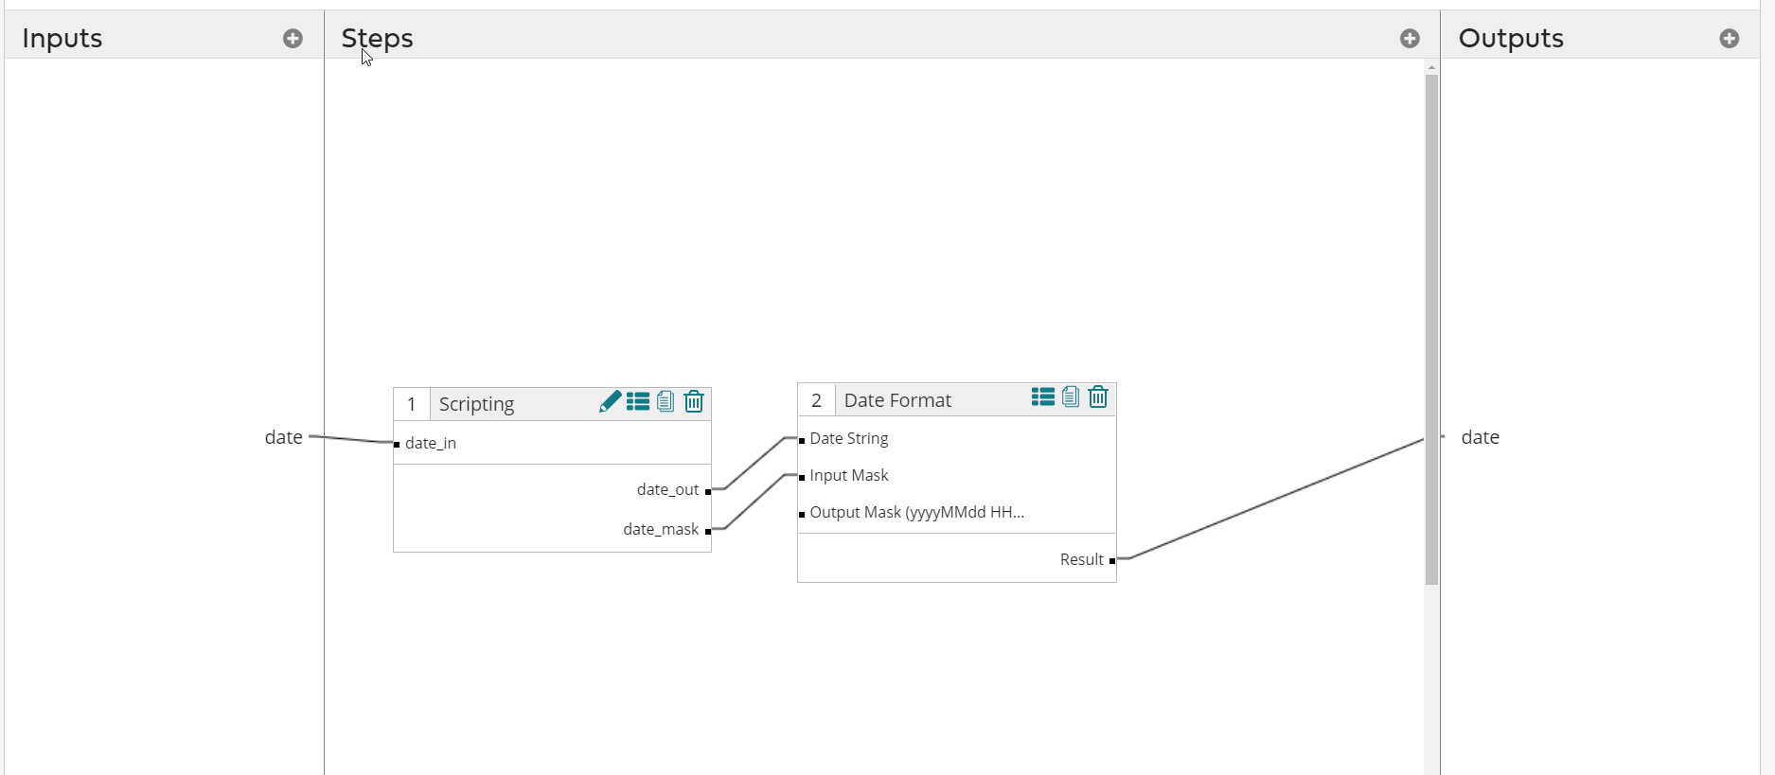Add a new output via plus icon
The image size is (1775, 775).
pos(1729,39)
